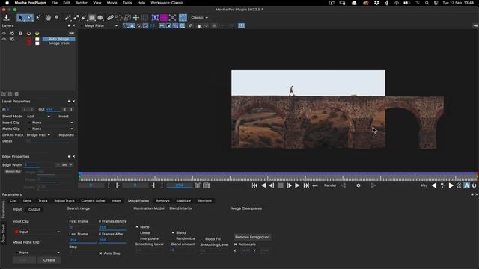Screen dimensions: 479x269
Task: Go to the previous keyframe
Action: point(434,185)
